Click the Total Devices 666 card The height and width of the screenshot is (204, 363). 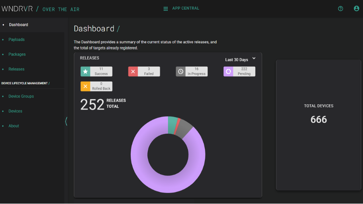[x=318, y=124]
